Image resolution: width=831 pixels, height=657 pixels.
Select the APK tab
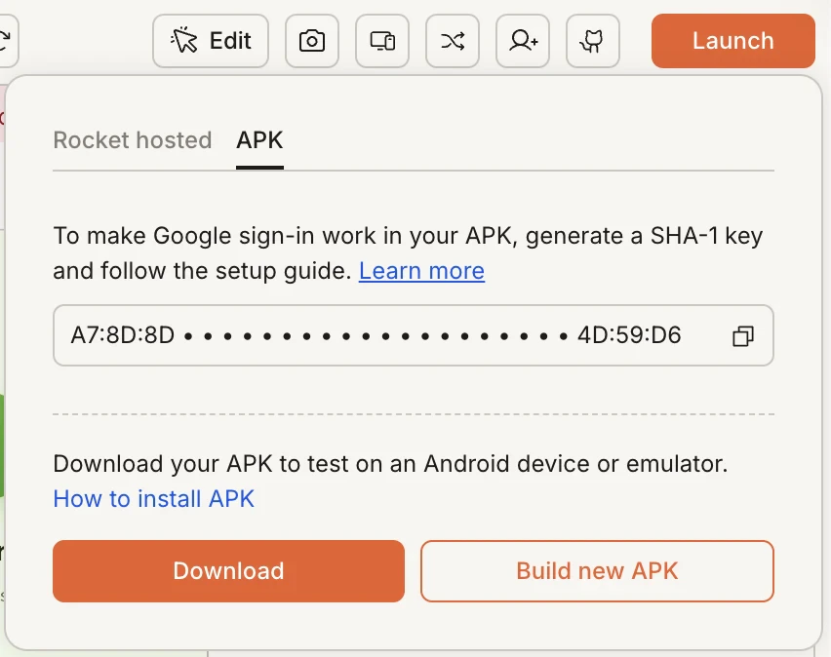coord(259,140)
